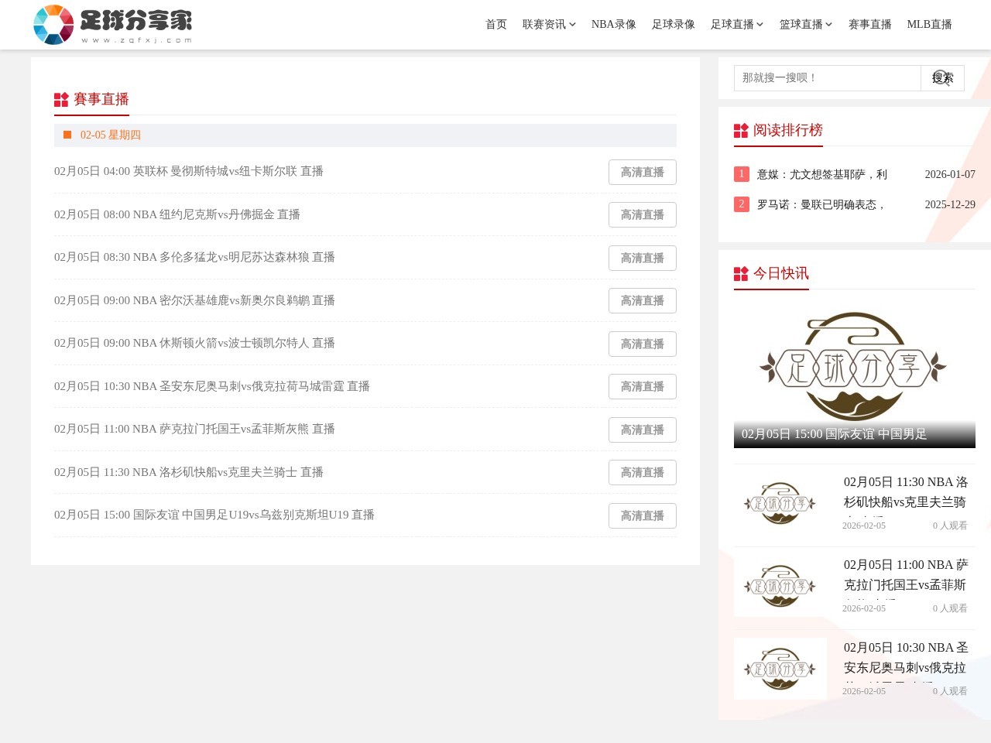The width and height of the screenshot is (991, 743).
Task: Open the 足球录像 nav item
Action: [x=674, y=25]
